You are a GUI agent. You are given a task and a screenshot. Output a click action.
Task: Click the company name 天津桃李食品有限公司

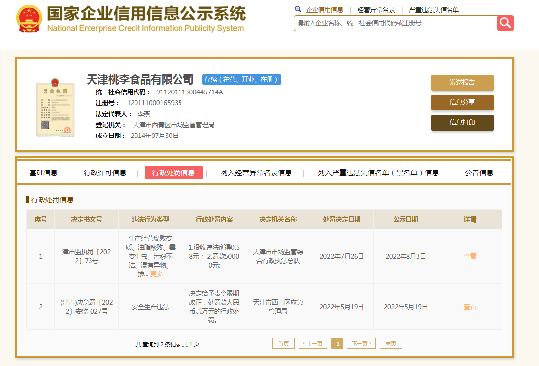coord(140,80)
